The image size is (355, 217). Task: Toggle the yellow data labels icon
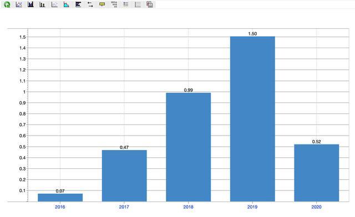pyautogui.click(x=102, y=4)
